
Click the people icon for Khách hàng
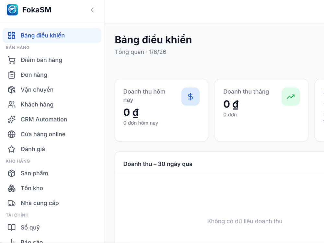coord(11,105)
